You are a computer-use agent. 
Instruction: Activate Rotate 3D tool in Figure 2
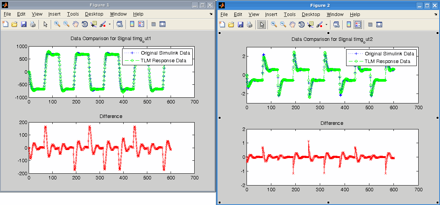[301, 25]
